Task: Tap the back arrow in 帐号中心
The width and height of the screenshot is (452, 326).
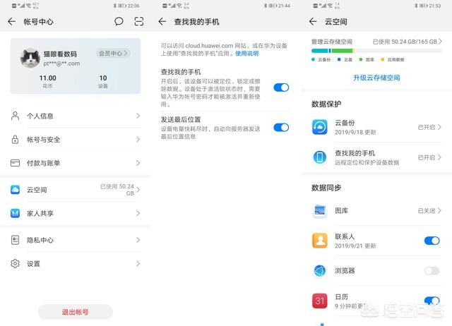Action: 11,22
